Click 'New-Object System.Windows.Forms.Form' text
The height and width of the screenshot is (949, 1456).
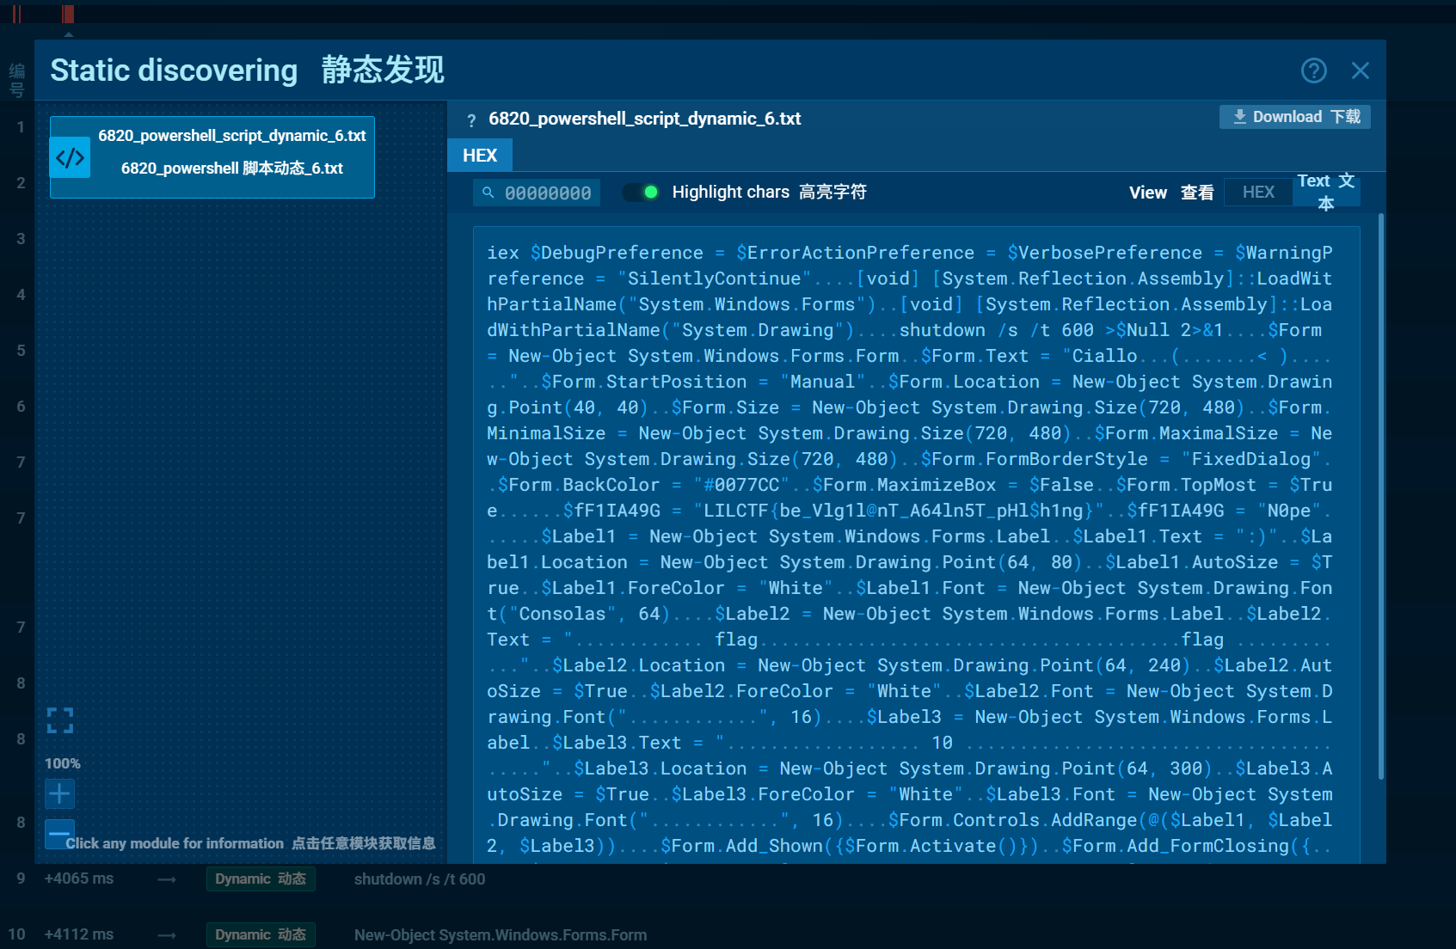point(501,935)
